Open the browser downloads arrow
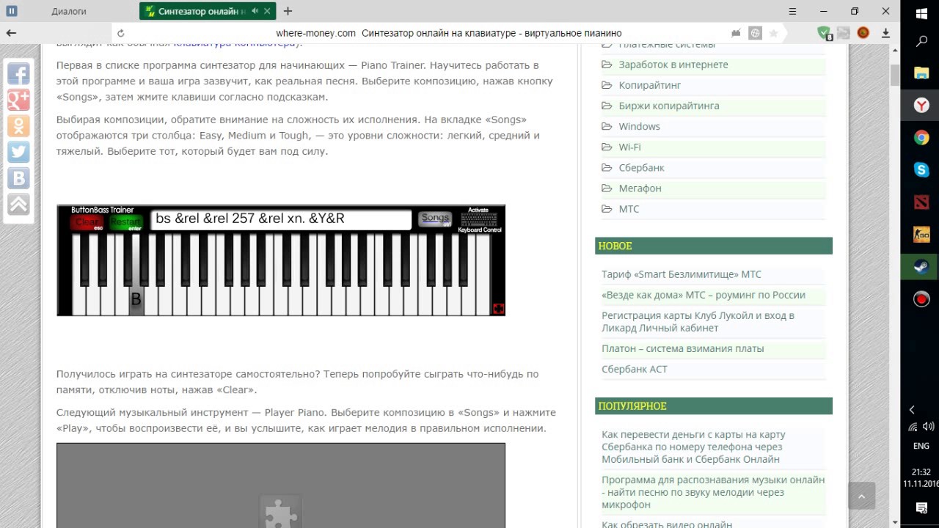Viewport: 939px width, 528px height. pos(885,33)
